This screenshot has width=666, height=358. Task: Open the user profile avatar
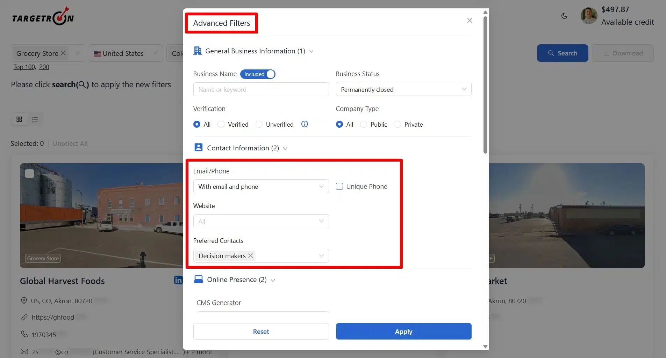coord(589,16)
